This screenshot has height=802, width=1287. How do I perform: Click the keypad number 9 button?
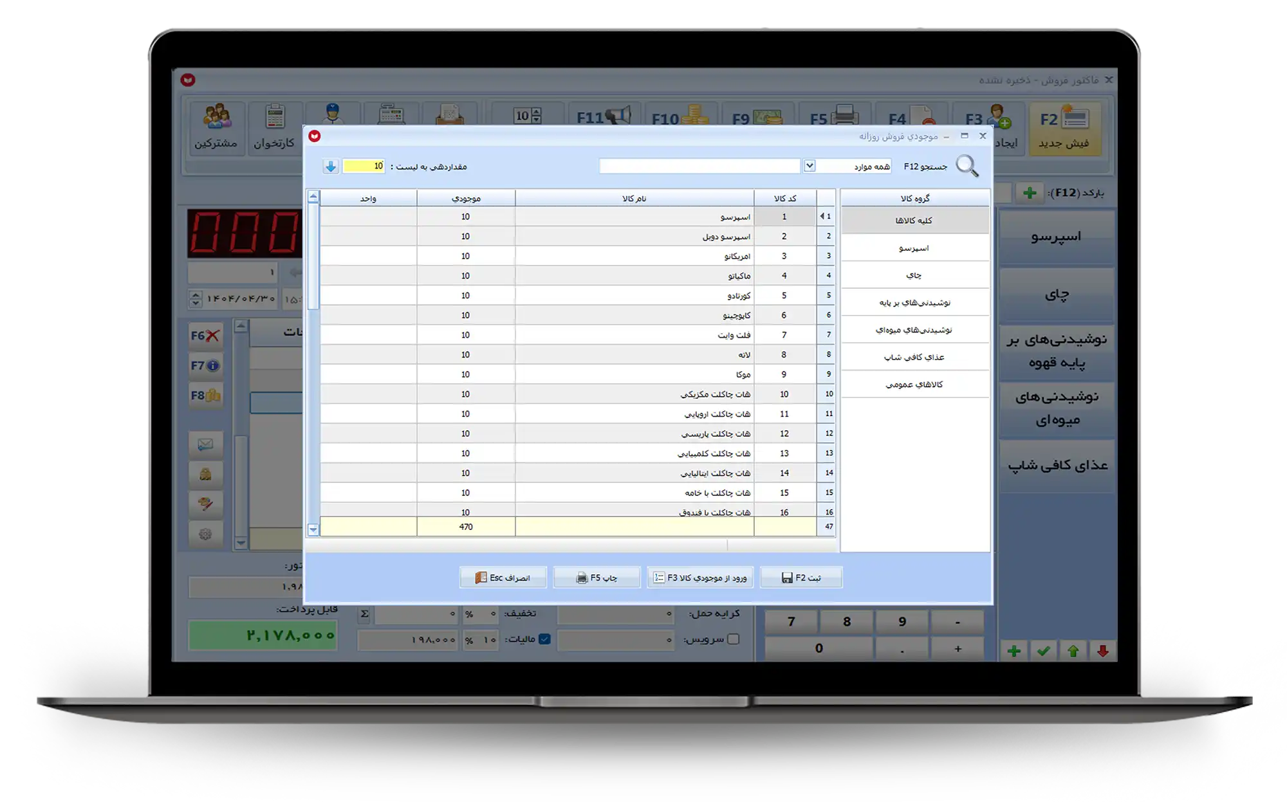[x=902, y=622]
